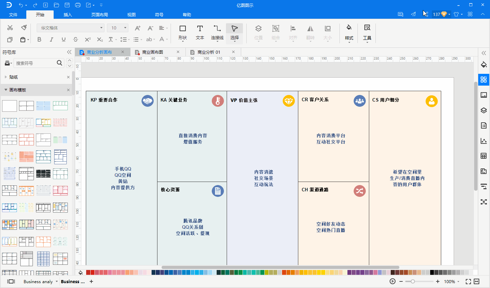The width and height of the screenshot is (490, 288).
Task: Open the layers panel icon on the right sidebar
Action: click(483, 110)
